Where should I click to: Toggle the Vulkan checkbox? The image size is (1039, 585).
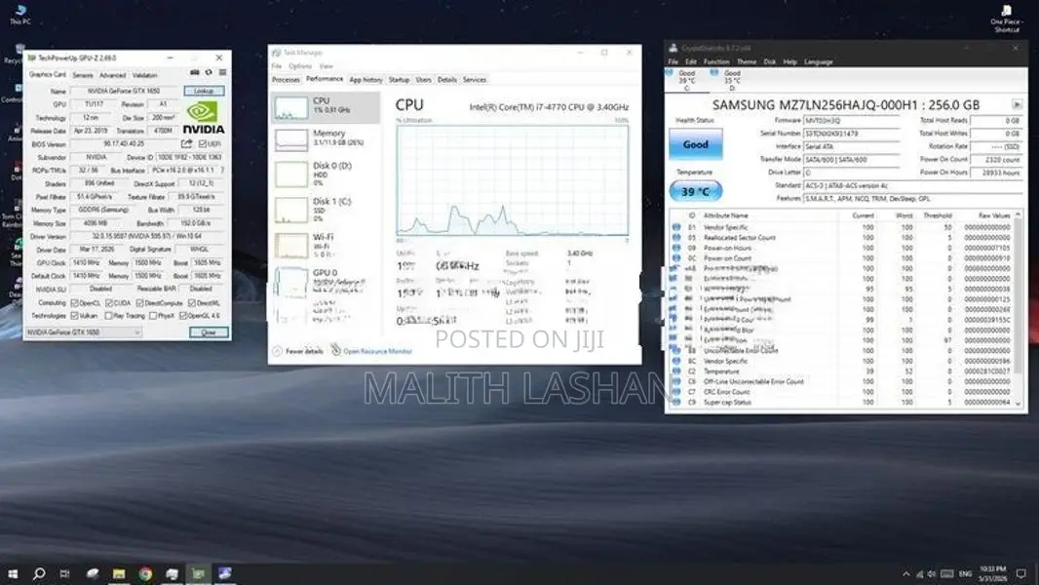pyautogui.click(x=74, y=315)
